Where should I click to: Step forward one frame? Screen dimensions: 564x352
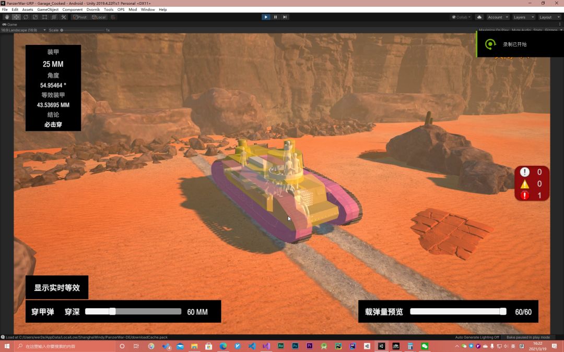tap(285, 17)
